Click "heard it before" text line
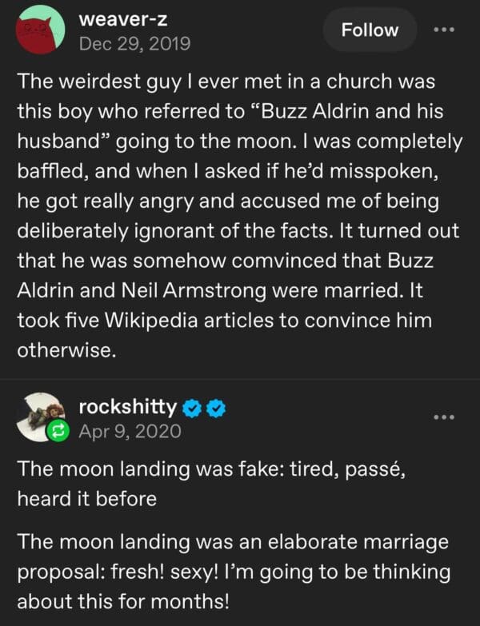The image size is (480, 626). [x=86, y=498]
